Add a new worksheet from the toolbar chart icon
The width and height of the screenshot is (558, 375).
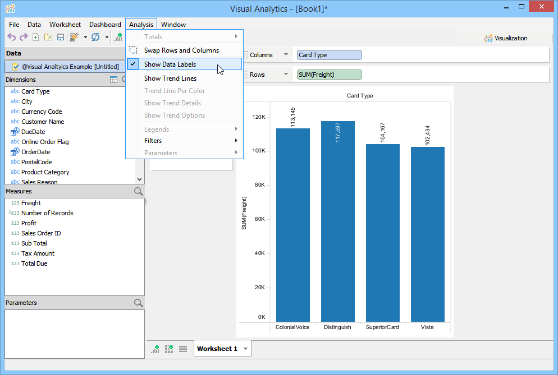(x=118, y=37)
